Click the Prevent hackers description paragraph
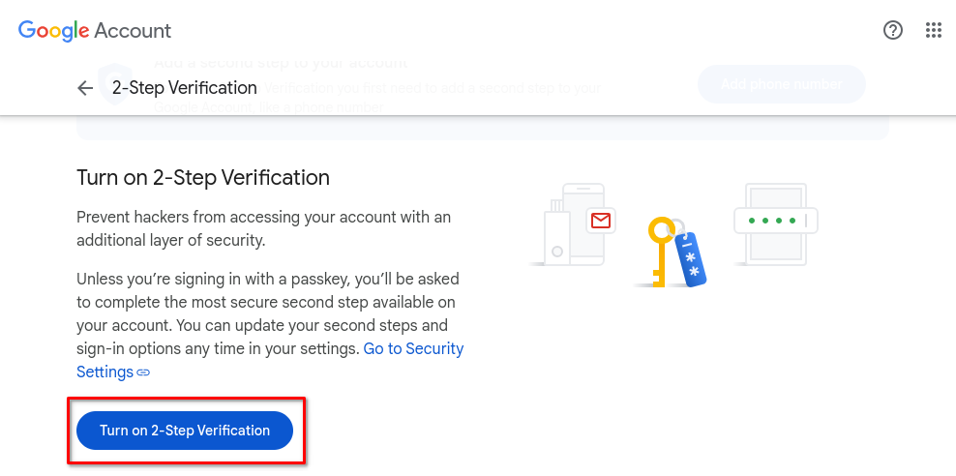The height and width of the screenshot is (476, 956). pyautogui.click(x=264, y=228)
